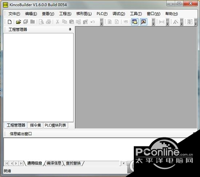Open the 工程(R) menu
Viewport: 200px width, 177px height.
(x=65, y=14)
